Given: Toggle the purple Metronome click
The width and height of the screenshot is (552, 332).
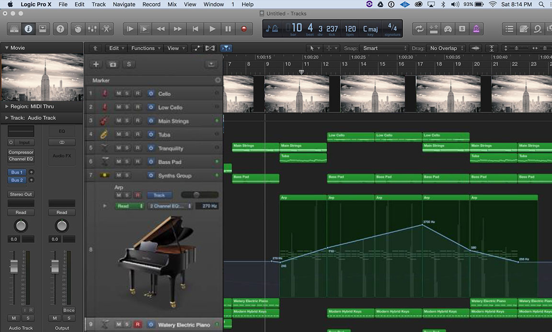Looking at the screenshot, I should pyautogui.click(x=476, y=29).
